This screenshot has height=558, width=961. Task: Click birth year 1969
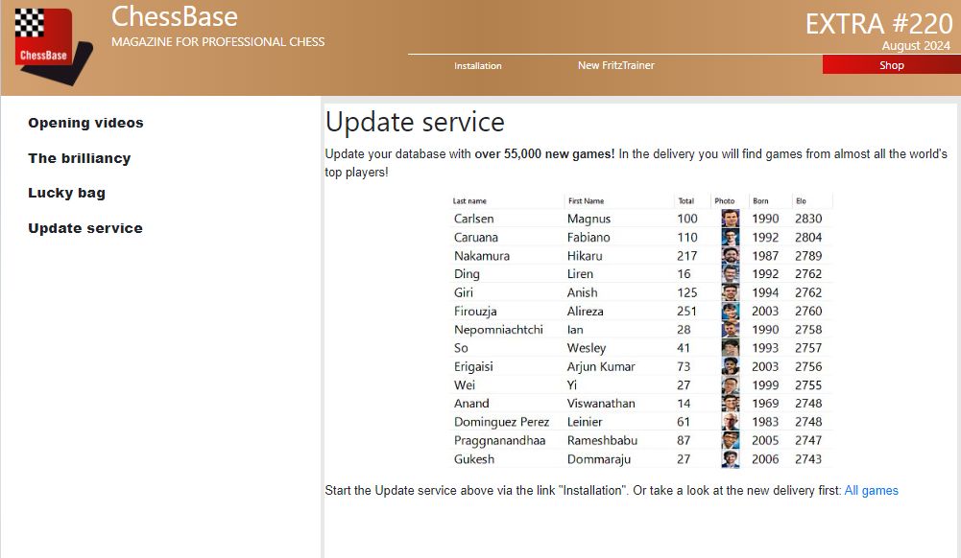(x=765, y=404)
